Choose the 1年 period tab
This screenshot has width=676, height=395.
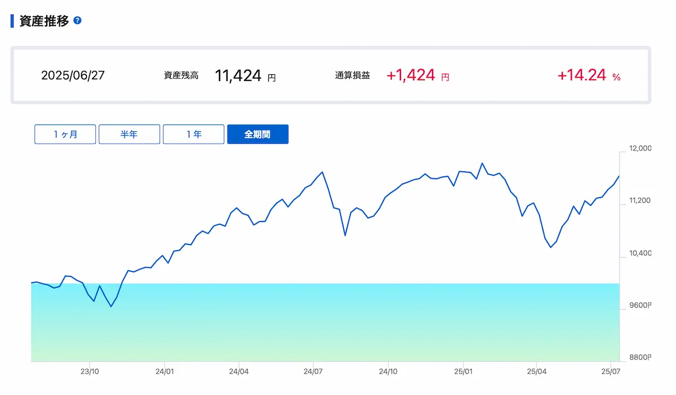(194, 135)
